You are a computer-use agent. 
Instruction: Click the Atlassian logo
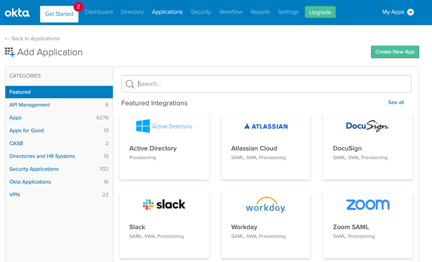[x=266, y=126]
